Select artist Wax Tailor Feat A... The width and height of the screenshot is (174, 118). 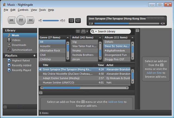[x=85, y=46]
